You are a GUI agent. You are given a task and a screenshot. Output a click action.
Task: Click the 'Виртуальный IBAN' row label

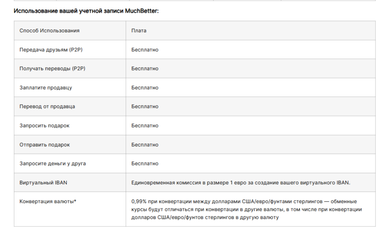coord(43,183)
